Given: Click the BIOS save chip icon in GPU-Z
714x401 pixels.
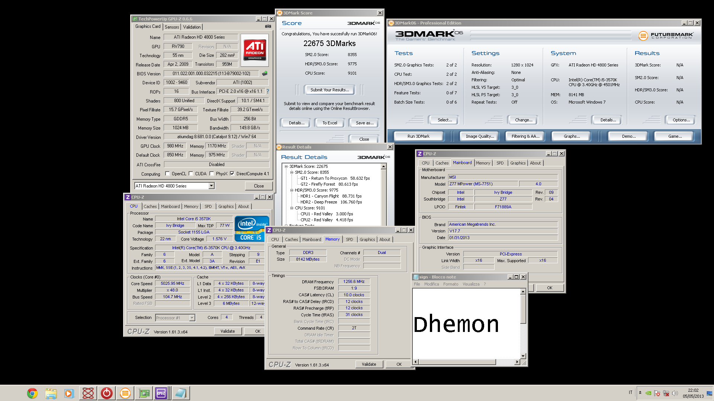Looking at the screenshot, I should pos(265,74).
